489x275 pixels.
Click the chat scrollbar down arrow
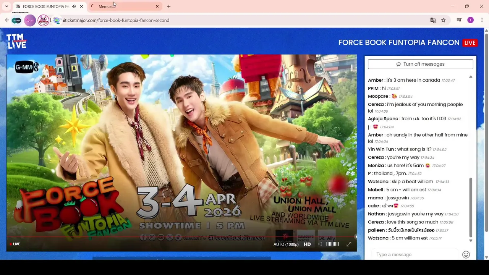click(x=471, y=241)
